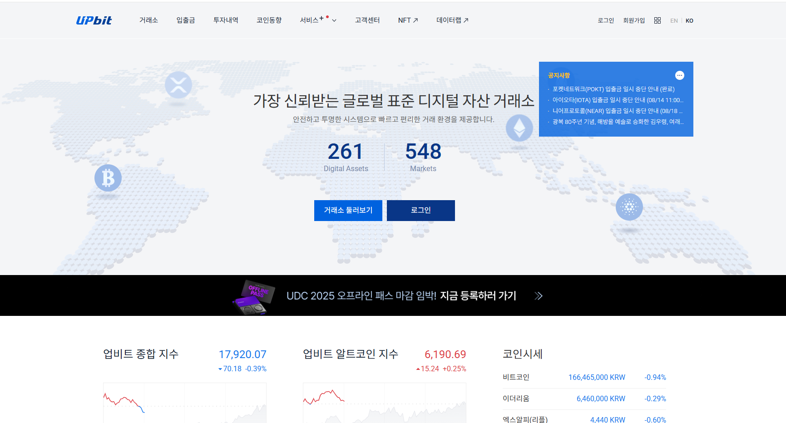Screen dimensions: 786x423
Task: Click the XRP coin icon on the map
Action: (x=178, y=85)
